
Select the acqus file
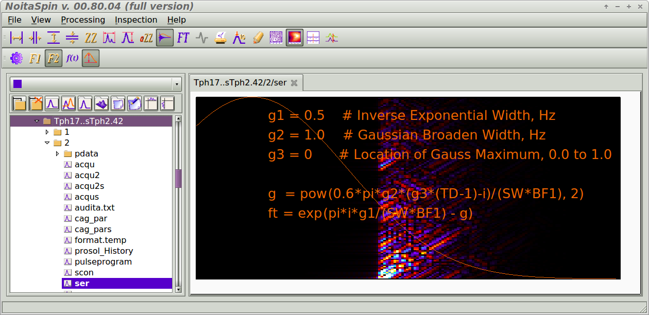click(87, 197)
